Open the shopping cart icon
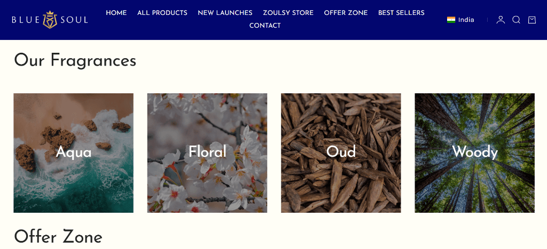547x249 pixels. pos(532,20)
